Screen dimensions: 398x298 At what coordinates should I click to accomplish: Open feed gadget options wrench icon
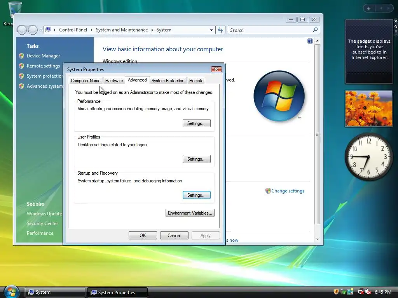click(395, 27)
